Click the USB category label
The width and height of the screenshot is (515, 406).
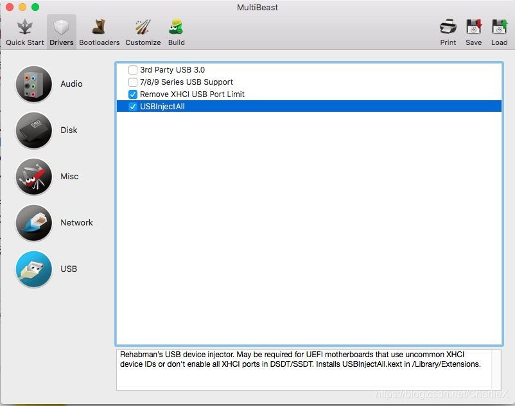[69, 269]
